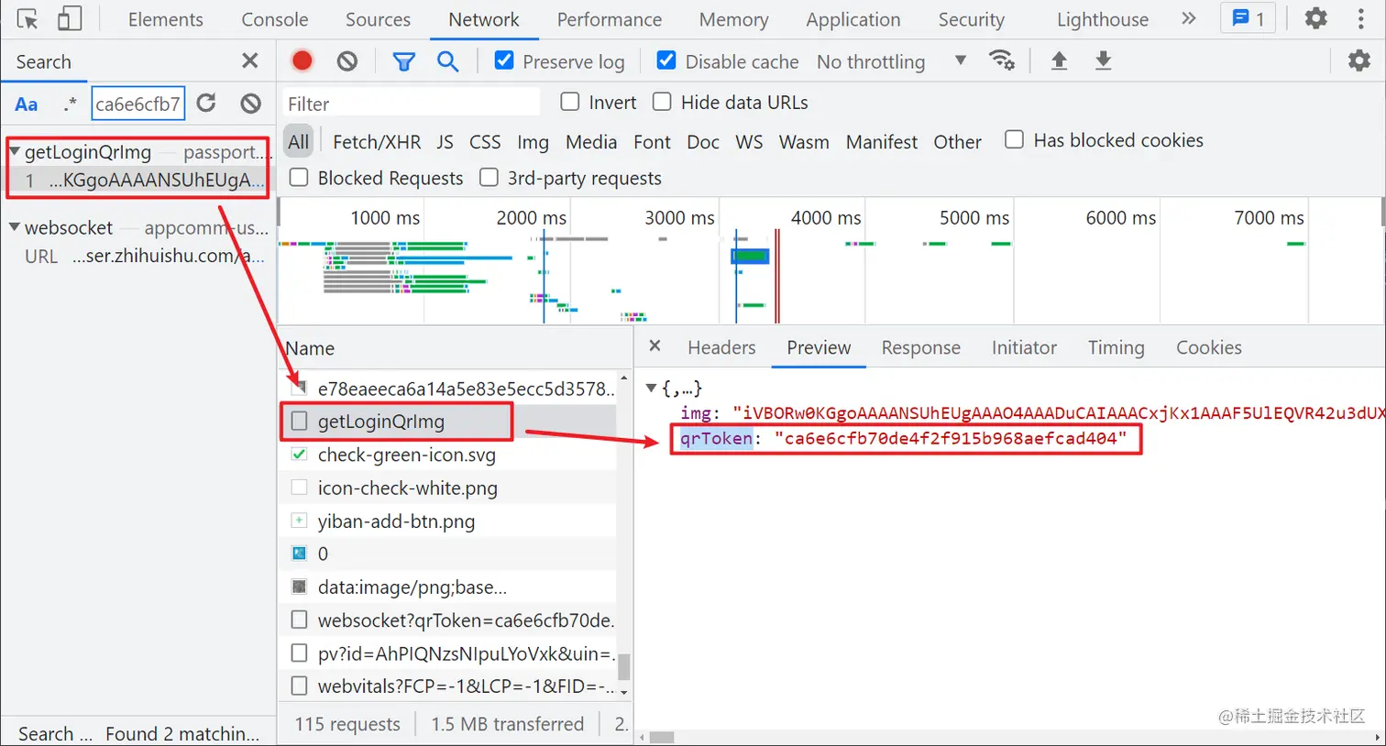This screenshot has height=746, width=1386.
Task: Collapse getLoginQrImg search result group
Action: coord(15,151)
